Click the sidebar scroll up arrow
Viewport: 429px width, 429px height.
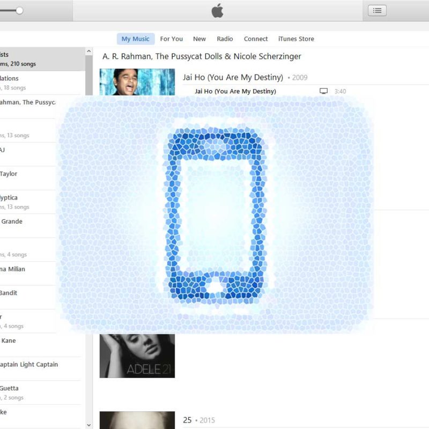coord(88,51)
